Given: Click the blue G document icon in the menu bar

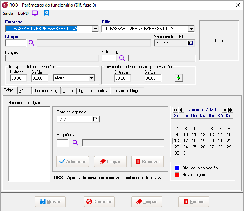Looking at the screenshot, I should pyautogui.click(x=47, y=13).
